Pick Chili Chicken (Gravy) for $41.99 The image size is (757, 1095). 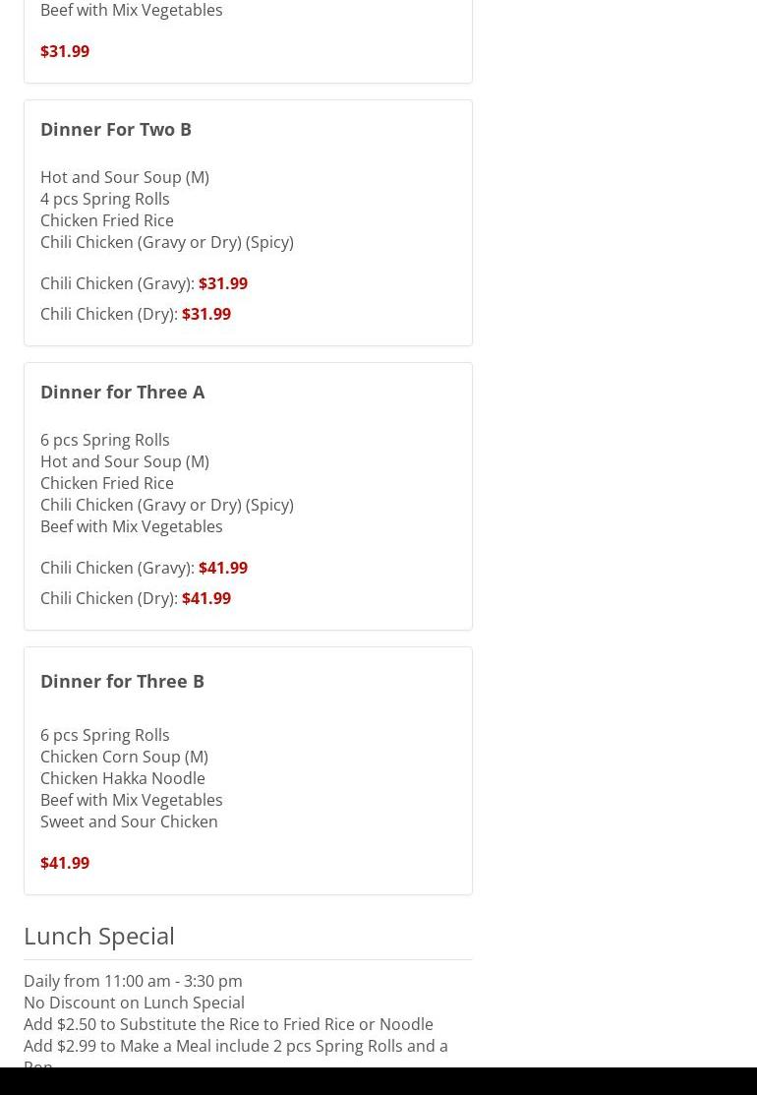click(144, 568)
